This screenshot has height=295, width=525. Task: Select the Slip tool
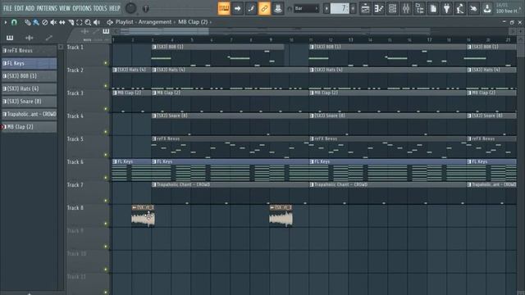point(62,22)
